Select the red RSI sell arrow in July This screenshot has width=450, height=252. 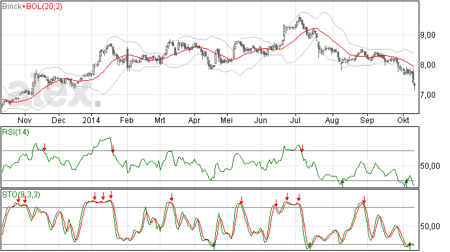point(302,148)
